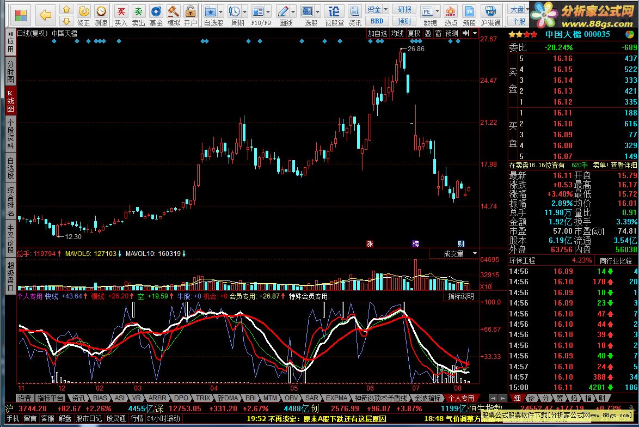Toggle 窗 multi-window mode

[x=438, y=33]
